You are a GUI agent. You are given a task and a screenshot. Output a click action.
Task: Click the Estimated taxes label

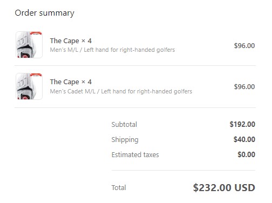pos(135,155)
